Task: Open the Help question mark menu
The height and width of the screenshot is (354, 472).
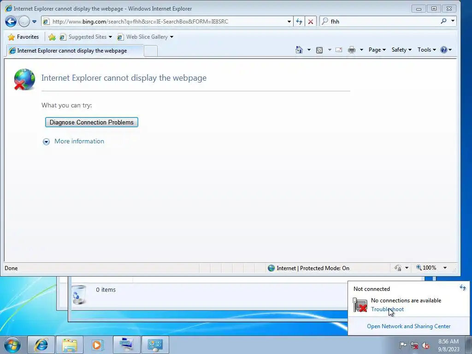Action: [x=446, y=50]
